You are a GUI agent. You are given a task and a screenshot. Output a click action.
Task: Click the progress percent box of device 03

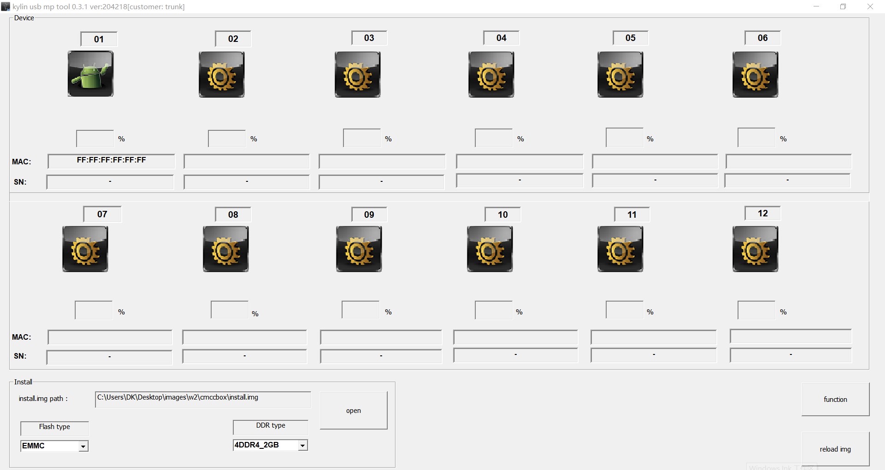pyautogui.click(x=361, y=138)
